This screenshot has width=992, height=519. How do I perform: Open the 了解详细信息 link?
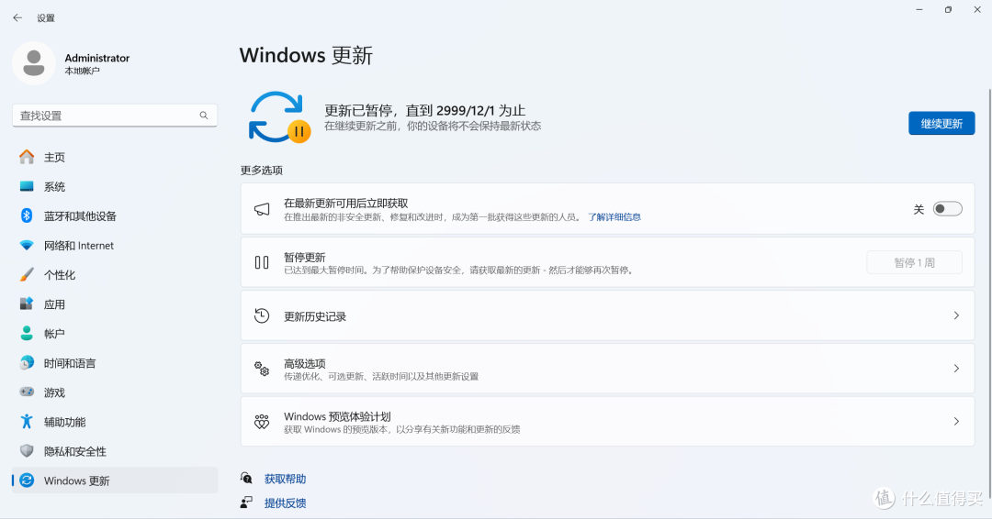pyautogui.click(x=614, y=216)
